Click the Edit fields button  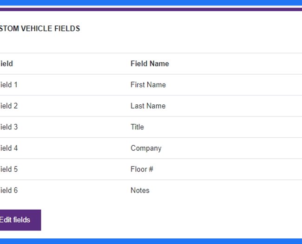click(x=20, y=220)
